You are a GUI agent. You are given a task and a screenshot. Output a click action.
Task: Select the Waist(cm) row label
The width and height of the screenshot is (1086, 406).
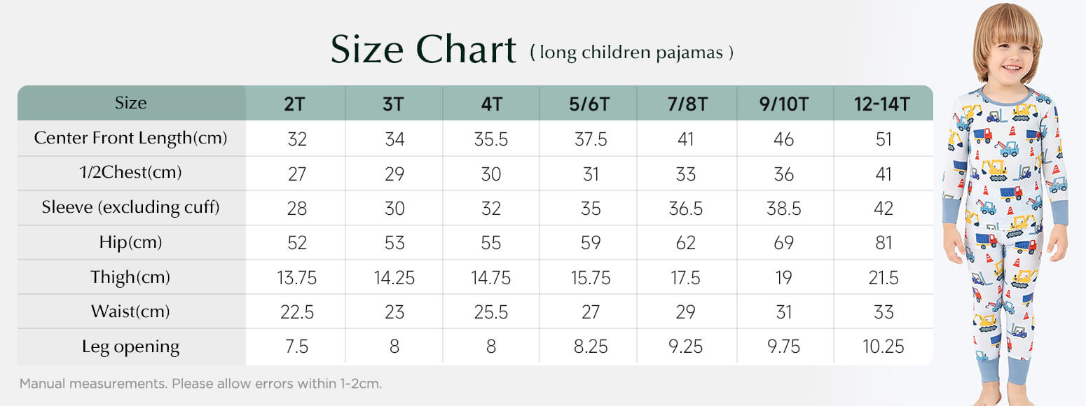[131, 311]
